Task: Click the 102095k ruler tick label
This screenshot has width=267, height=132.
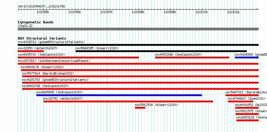Action: (43, 12)
